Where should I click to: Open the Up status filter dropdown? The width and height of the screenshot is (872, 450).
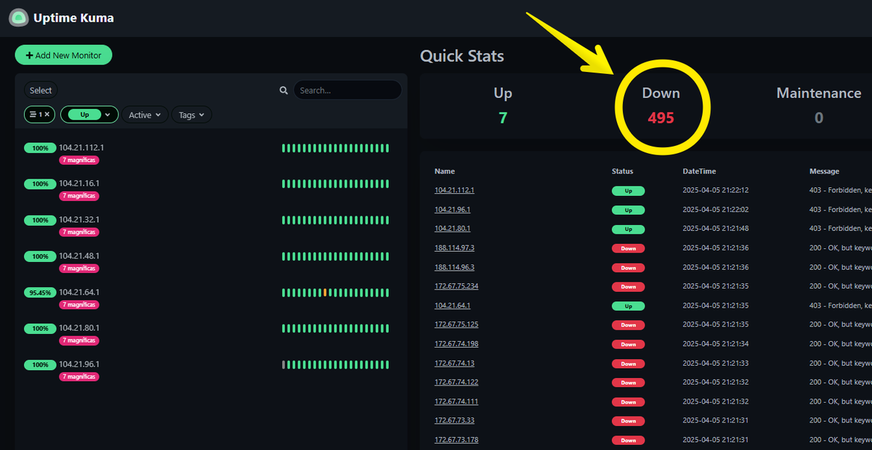(x=89, y=115)
